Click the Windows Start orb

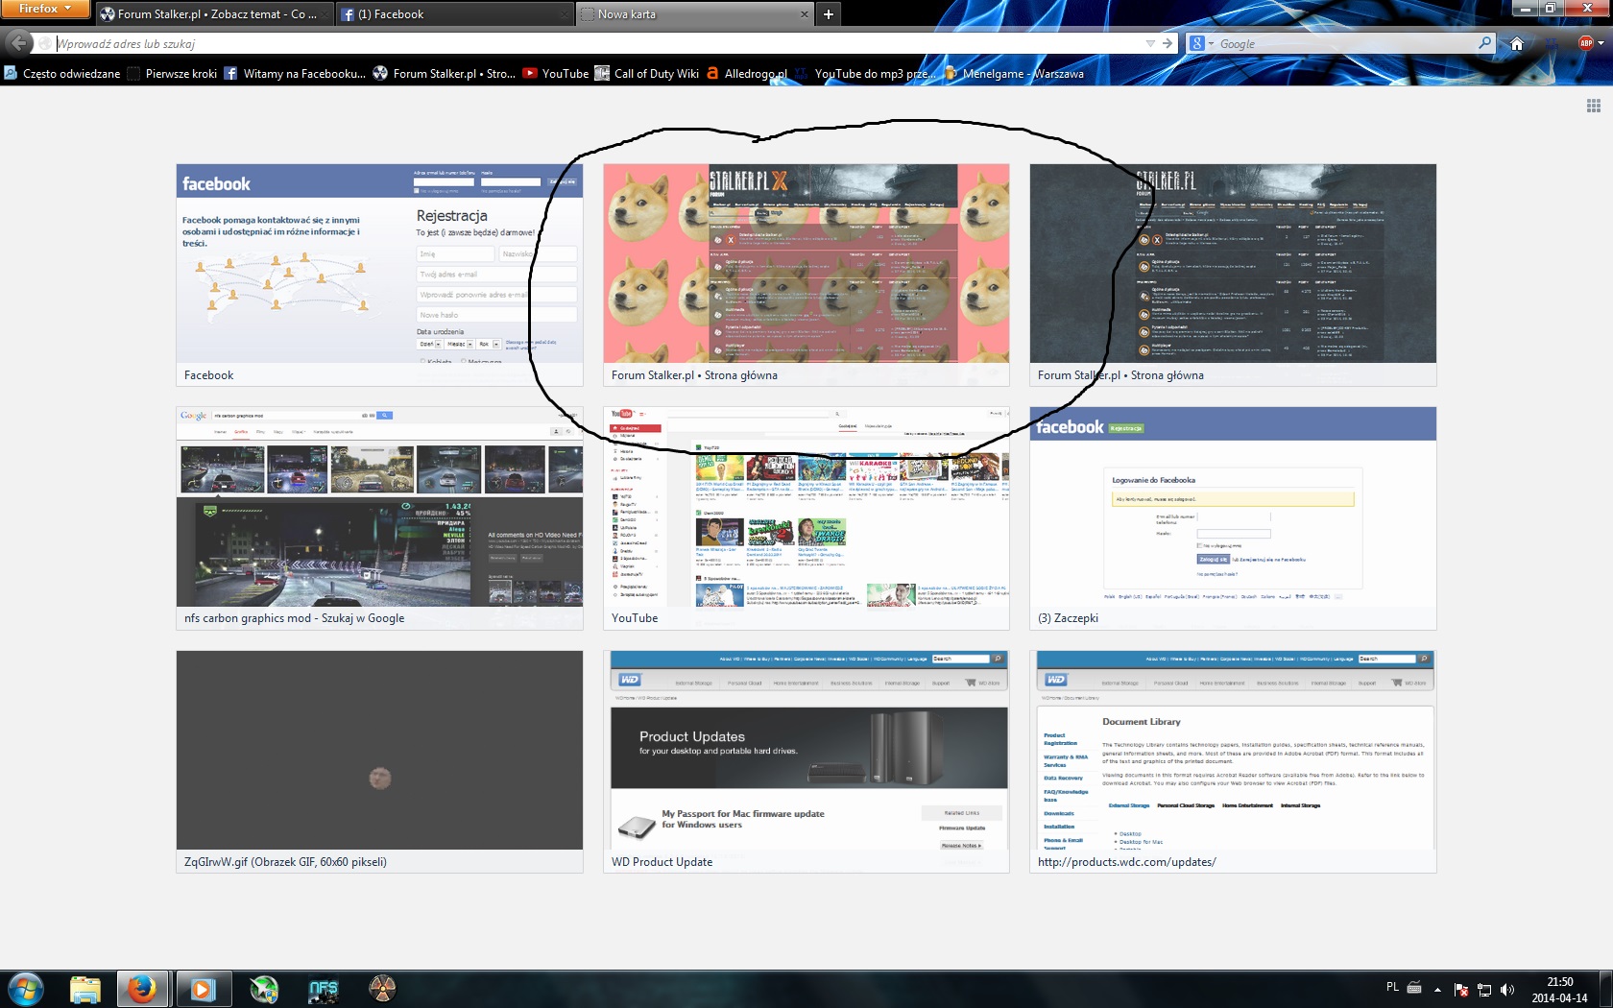point(26,989)
